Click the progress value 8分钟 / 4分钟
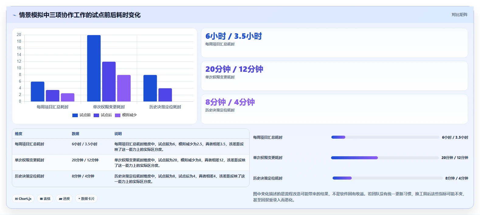The width and height of the screenshot is (480, 215). (x=457, y=178)
